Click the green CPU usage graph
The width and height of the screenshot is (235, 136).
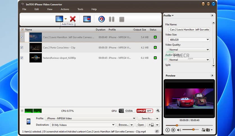click(x=33, y=111)
